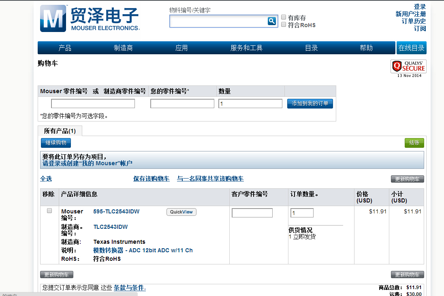Open the Qualys Secure badge
This screenshot has height=296, width=444.
click(408, 66)
